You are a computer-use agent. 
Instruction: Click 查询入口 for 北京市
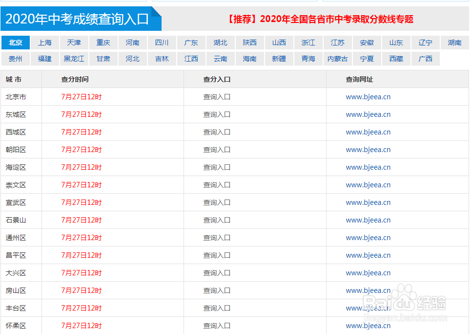click(217, 96)
